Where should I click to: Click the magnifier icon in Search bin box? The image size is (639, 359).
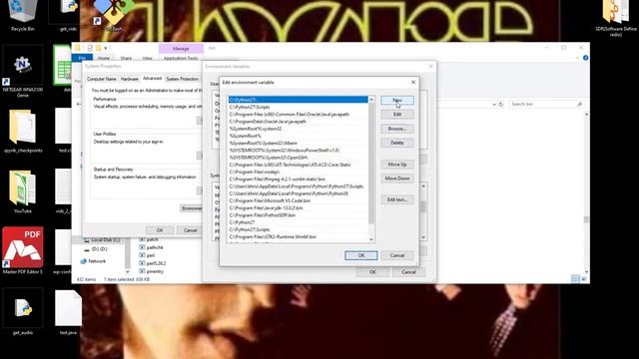[579, 104]
